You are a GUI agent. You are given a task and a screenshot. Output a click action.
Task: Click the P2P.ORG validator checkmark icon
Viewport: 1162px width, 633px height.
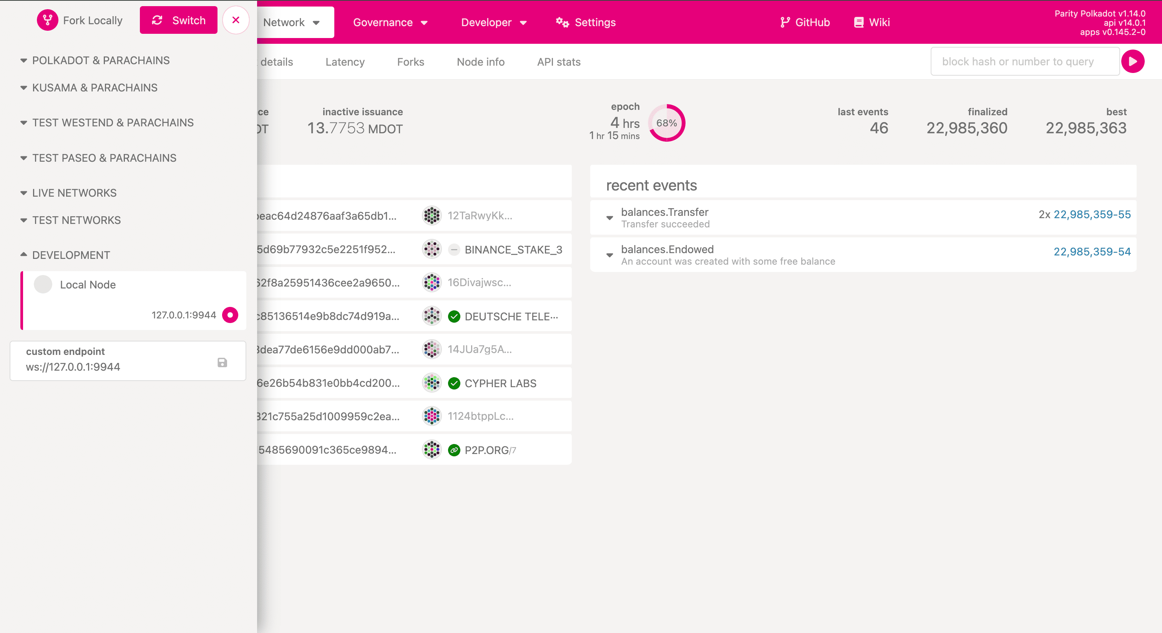[x=453, y=450]
